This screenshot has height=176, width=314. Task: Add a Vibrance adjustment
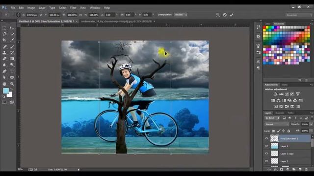point(298,94)
